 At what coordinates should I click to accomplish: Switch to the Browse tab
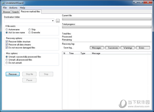(7, 12)
